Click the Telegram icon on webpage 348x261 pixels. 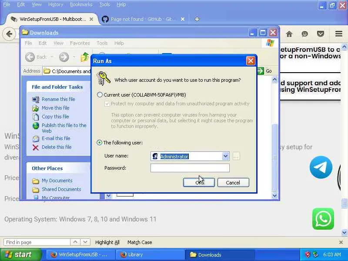[x=321, y=167]
